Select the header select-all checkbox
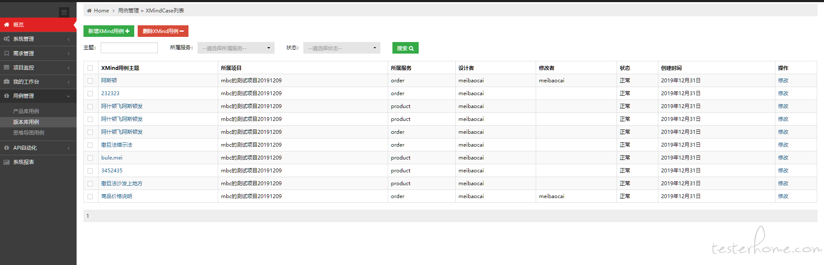Image resolution: width=824 pixels, height=265 pixels. click(90, 68)
